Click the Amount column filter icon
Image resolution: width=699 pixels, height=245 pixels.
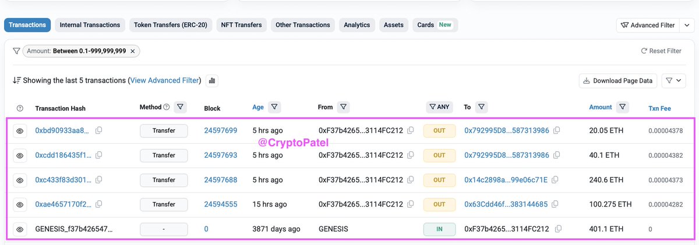[x=623, y=107]
